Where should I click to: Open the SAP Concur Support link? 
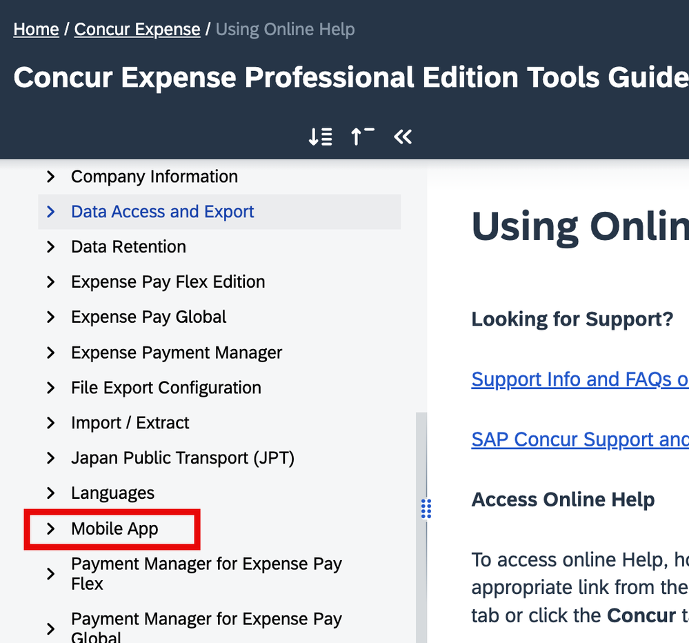580,439
